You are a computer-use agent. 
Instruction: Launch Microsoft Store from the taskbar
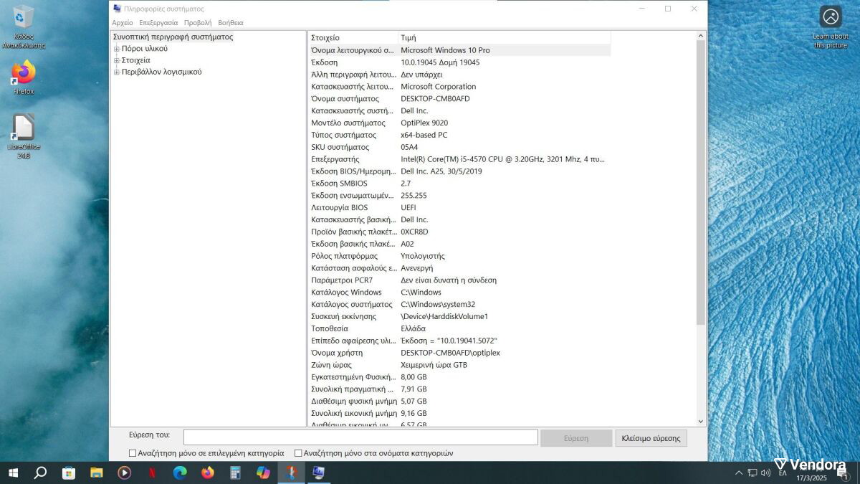69,473
